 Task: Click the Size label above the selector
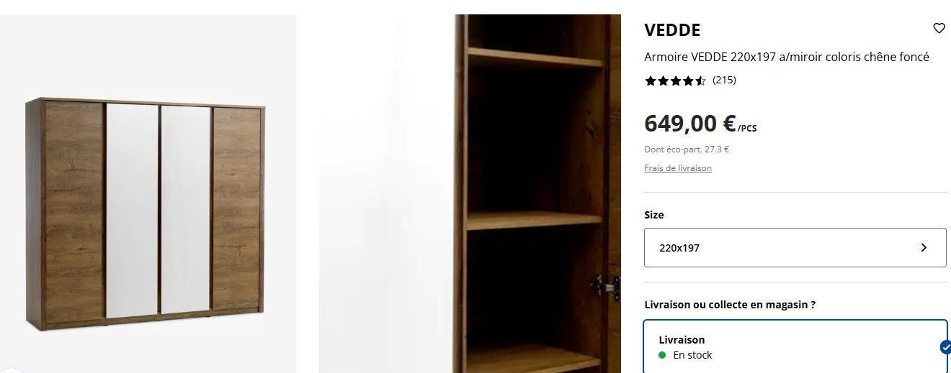(654, 215)
